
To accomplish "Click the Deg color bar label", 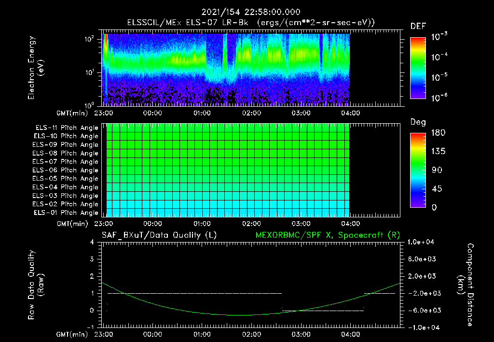I will pyautogui.click(x=418, y=122).
